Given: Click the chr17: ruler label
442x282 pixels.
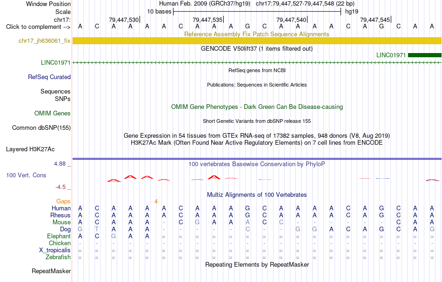Looking at the screenshot, I should pos(62,20).
